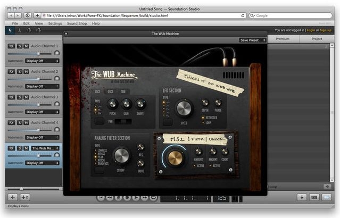This screenshot has width=340, height=218.
Task: Switch to OSC2 tab
Action: [x=110, y=91]
